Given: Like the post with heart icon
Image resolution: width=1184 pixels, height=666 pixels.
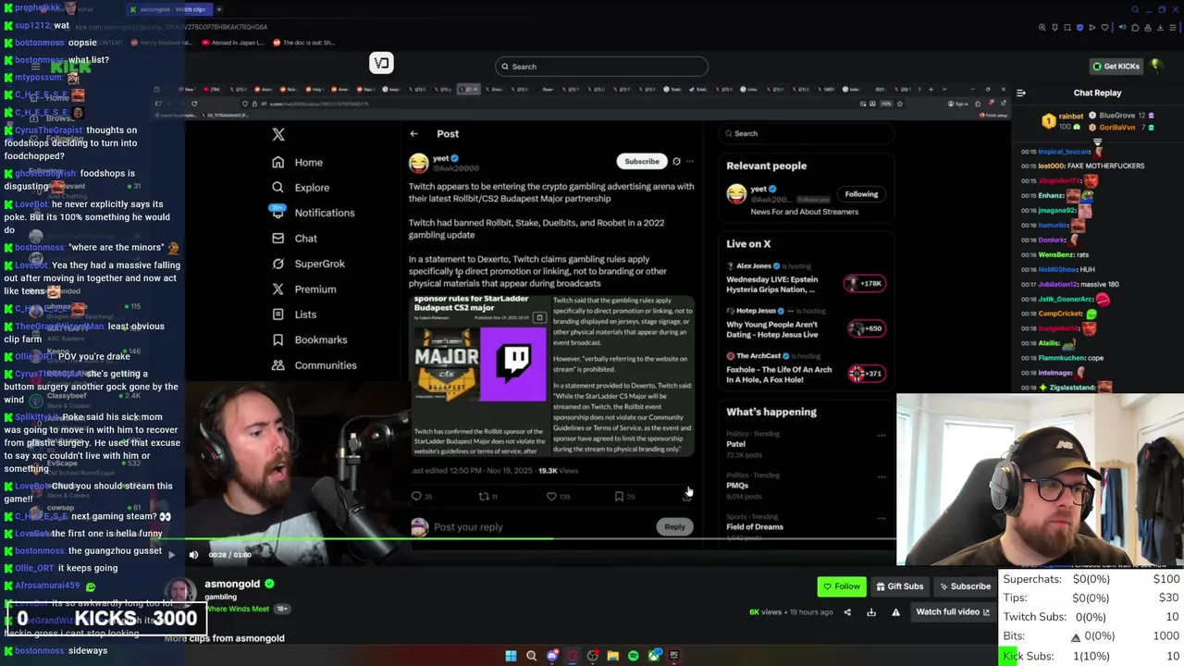Looking at the screenshot, I should point(551,496).
